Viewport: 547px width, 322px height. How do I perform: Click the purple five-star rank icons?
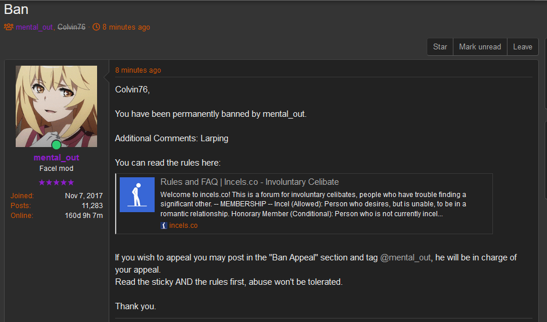[x=56, y=183]
